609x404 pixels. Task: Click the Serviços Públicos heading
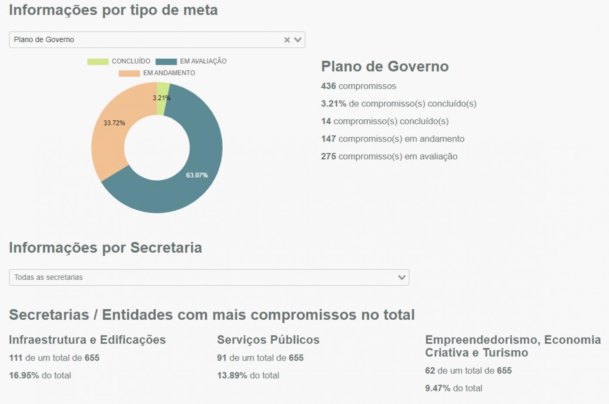click(268, 340)
